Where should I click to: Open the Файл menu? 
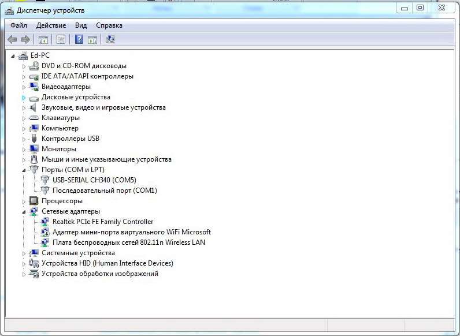pyautogui.click(x=18, y=25)
